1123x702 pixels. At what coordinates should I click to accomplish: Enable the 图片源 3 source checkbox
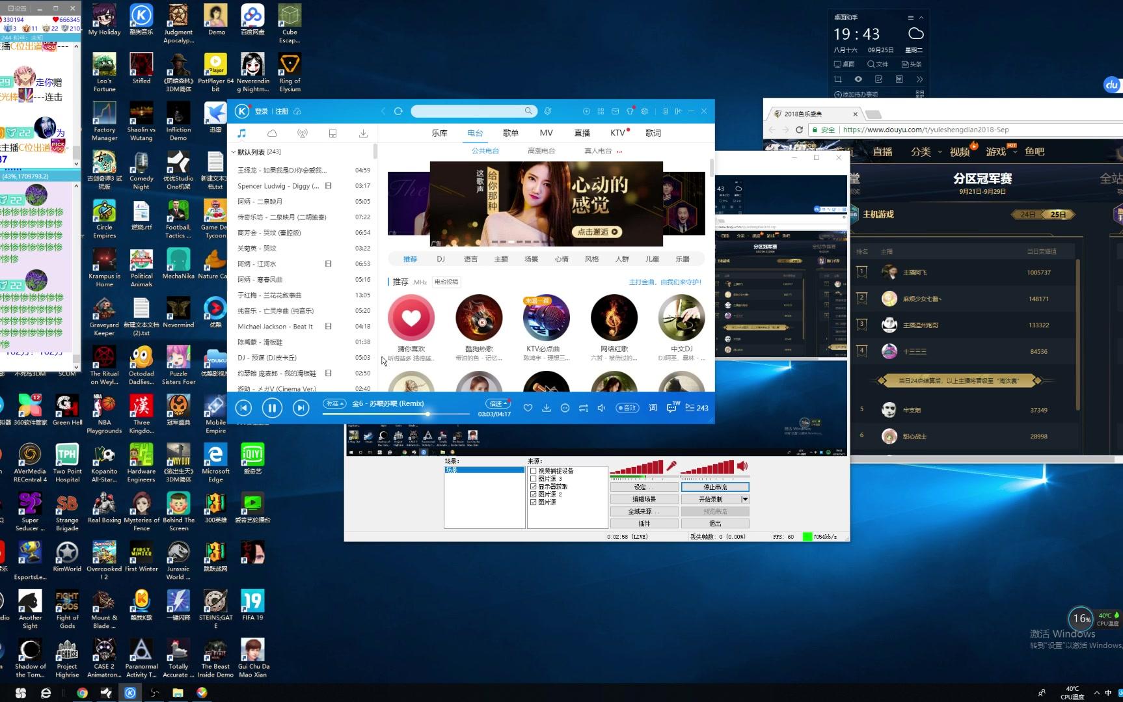534,478
